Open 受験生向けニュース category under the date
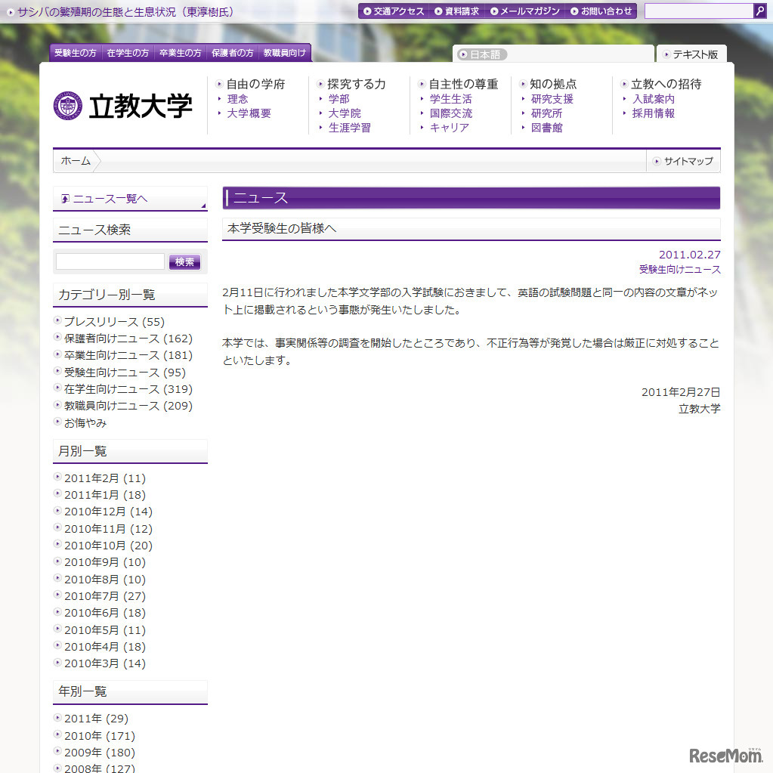The height and width of the screenshot is (773, 773). pos(679,270)
